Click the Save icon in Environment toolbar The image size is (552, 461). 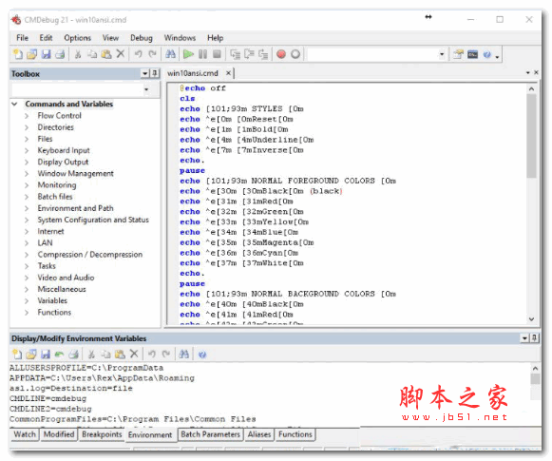click(x=46, y=354)
